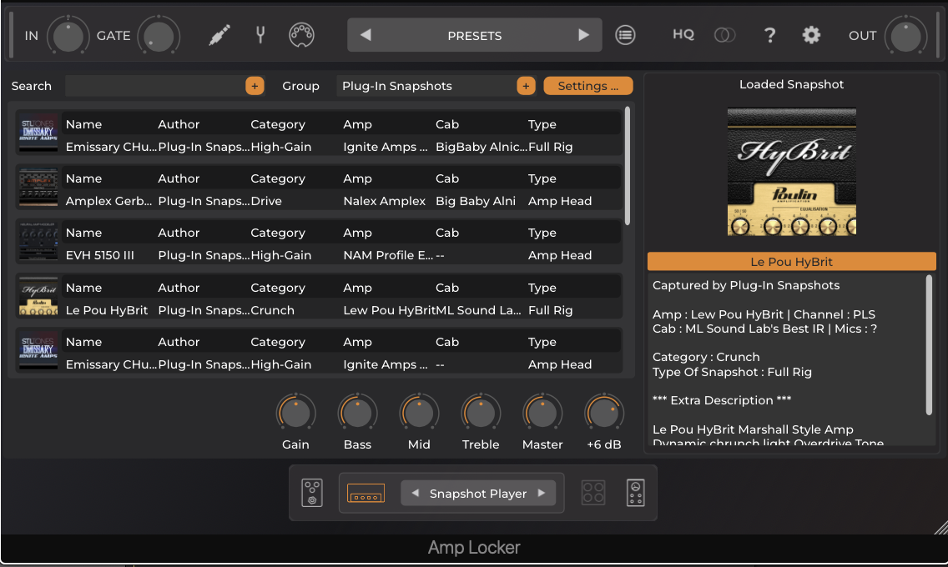Click 'Captured by Plug-In Snapshots' description line

[x=746, y=286]
